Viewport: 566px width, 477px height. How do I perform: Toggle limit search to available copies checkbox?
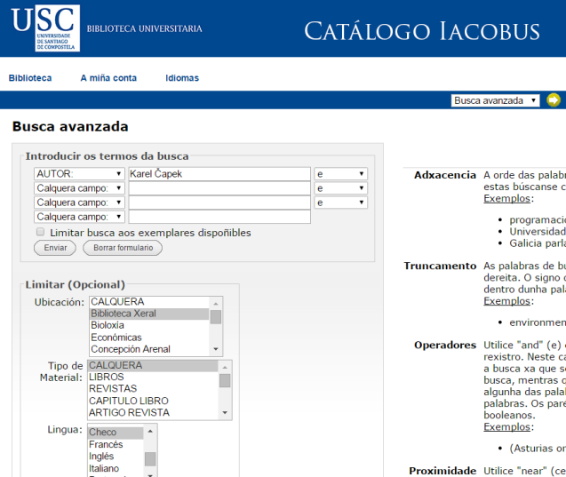click(41, 232)
